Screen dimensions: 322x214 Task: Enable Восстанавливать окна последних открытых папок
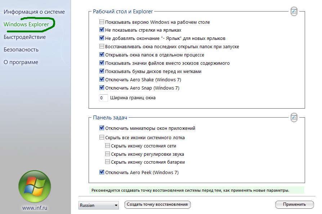click(102, 46)
